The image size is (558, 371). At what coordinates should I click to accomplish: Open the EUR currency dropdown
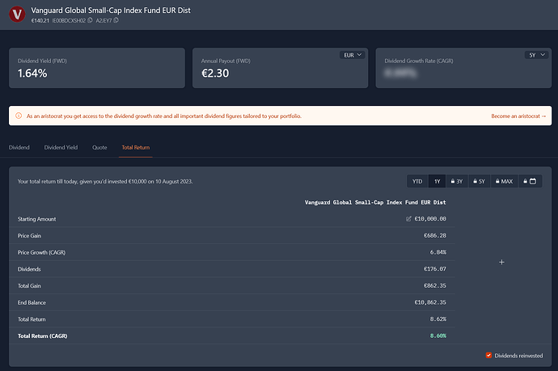(353, 55)
